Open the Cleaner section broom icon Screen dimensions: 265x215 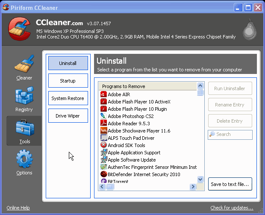[x=24, y=64]
